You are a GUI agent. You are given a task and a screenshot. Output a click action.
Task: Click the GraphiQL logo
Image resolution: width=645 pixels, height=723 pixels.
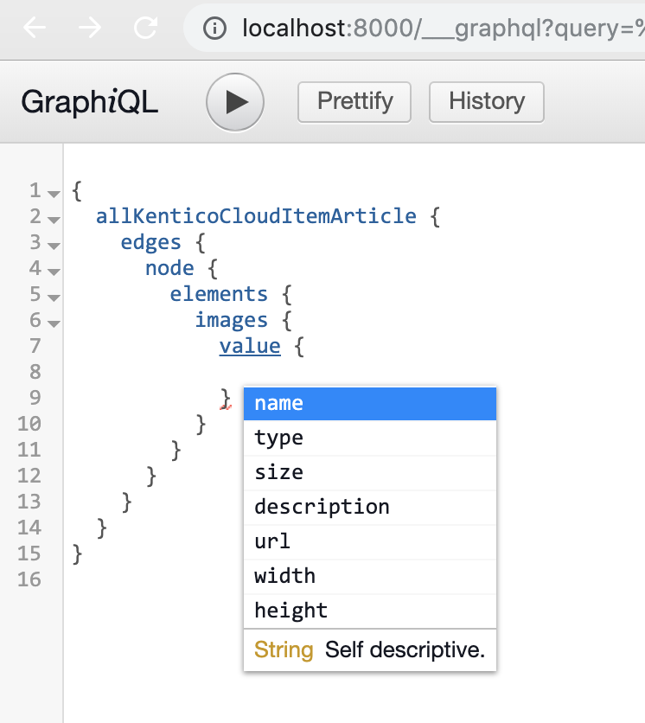pyautogui.click(x=89, y=101)
